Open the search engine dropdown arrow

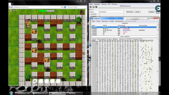pos(67,7)
